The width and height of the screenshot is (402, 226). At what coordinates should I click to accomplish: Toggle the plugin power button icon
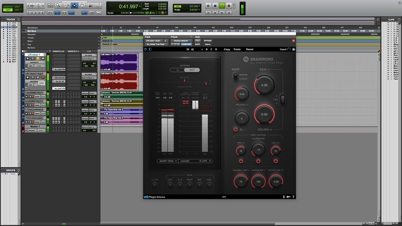coord(145,49)
